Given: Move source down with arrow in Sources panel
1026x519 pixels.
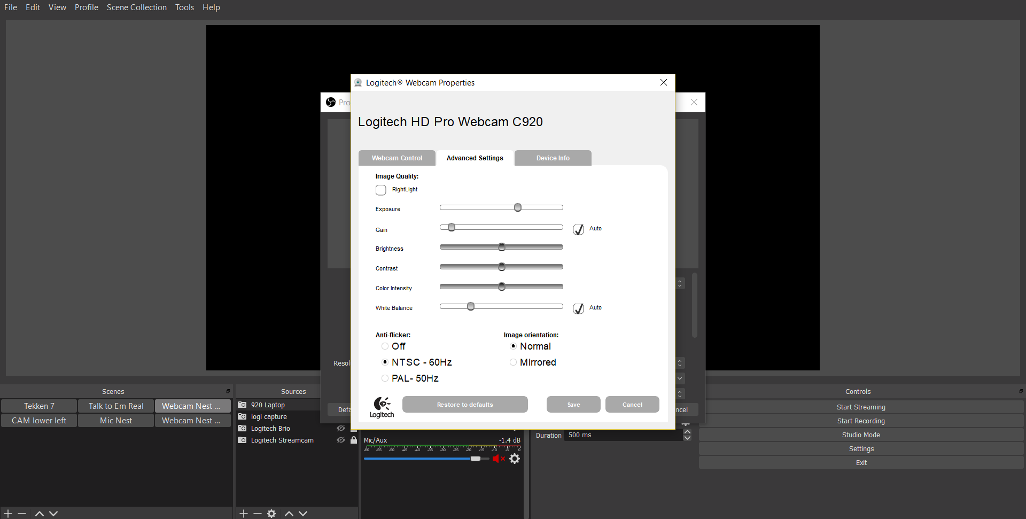Looking at the screenshot, I should 303,514.
